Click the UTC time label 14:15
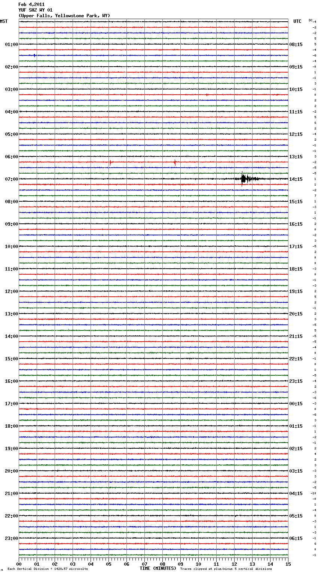The image size is (318, 574). (296, 179)
